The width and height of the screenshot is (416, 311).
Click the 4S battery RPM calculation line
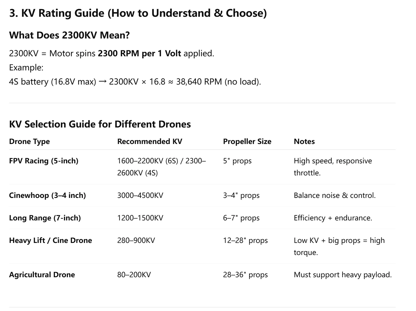coord(135,82)
